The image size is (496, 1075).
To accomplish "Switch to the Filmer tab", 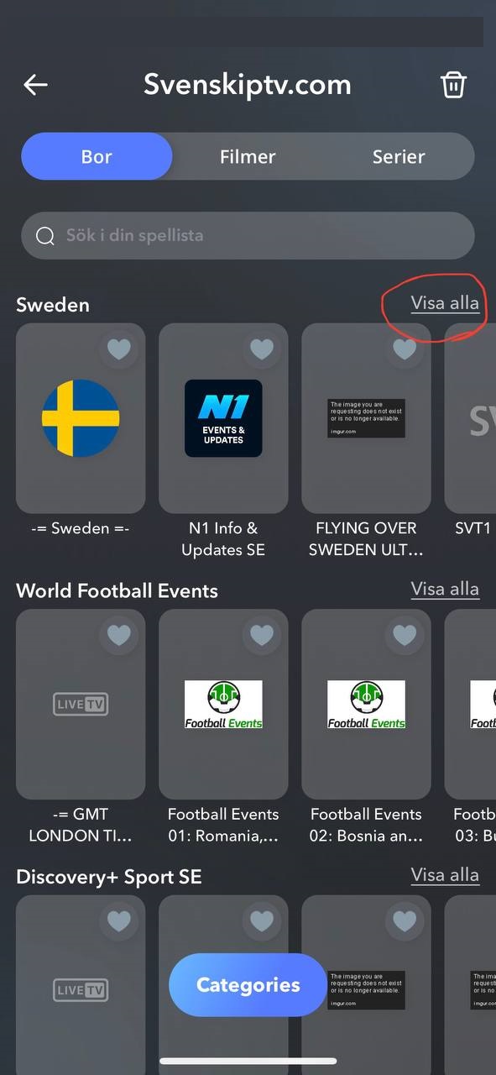I will pos(248,156).
